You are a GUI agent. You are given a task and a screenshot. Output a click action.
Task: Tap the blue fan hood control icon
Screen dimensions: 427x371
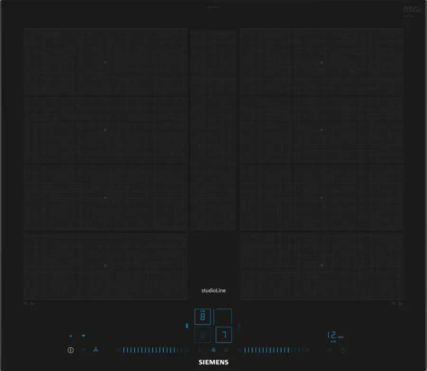96,350
